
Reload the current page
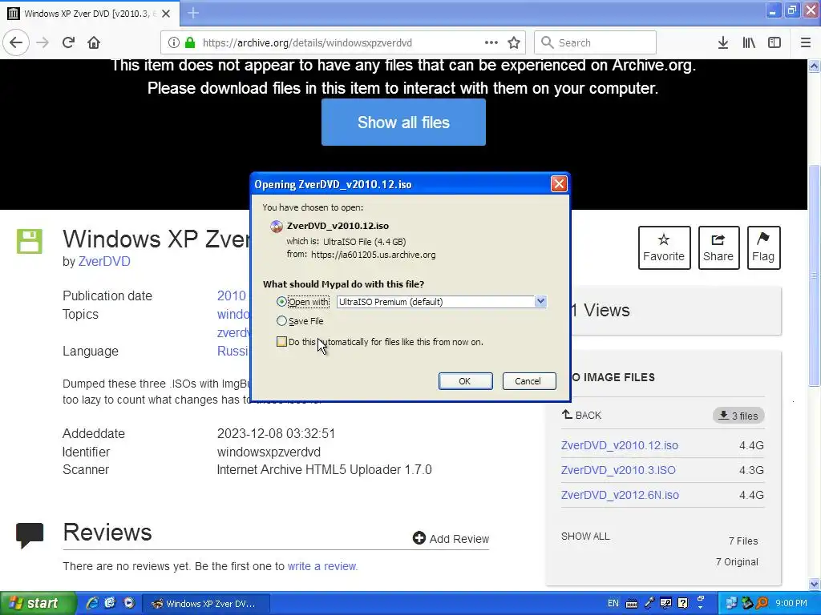(68, 43)
